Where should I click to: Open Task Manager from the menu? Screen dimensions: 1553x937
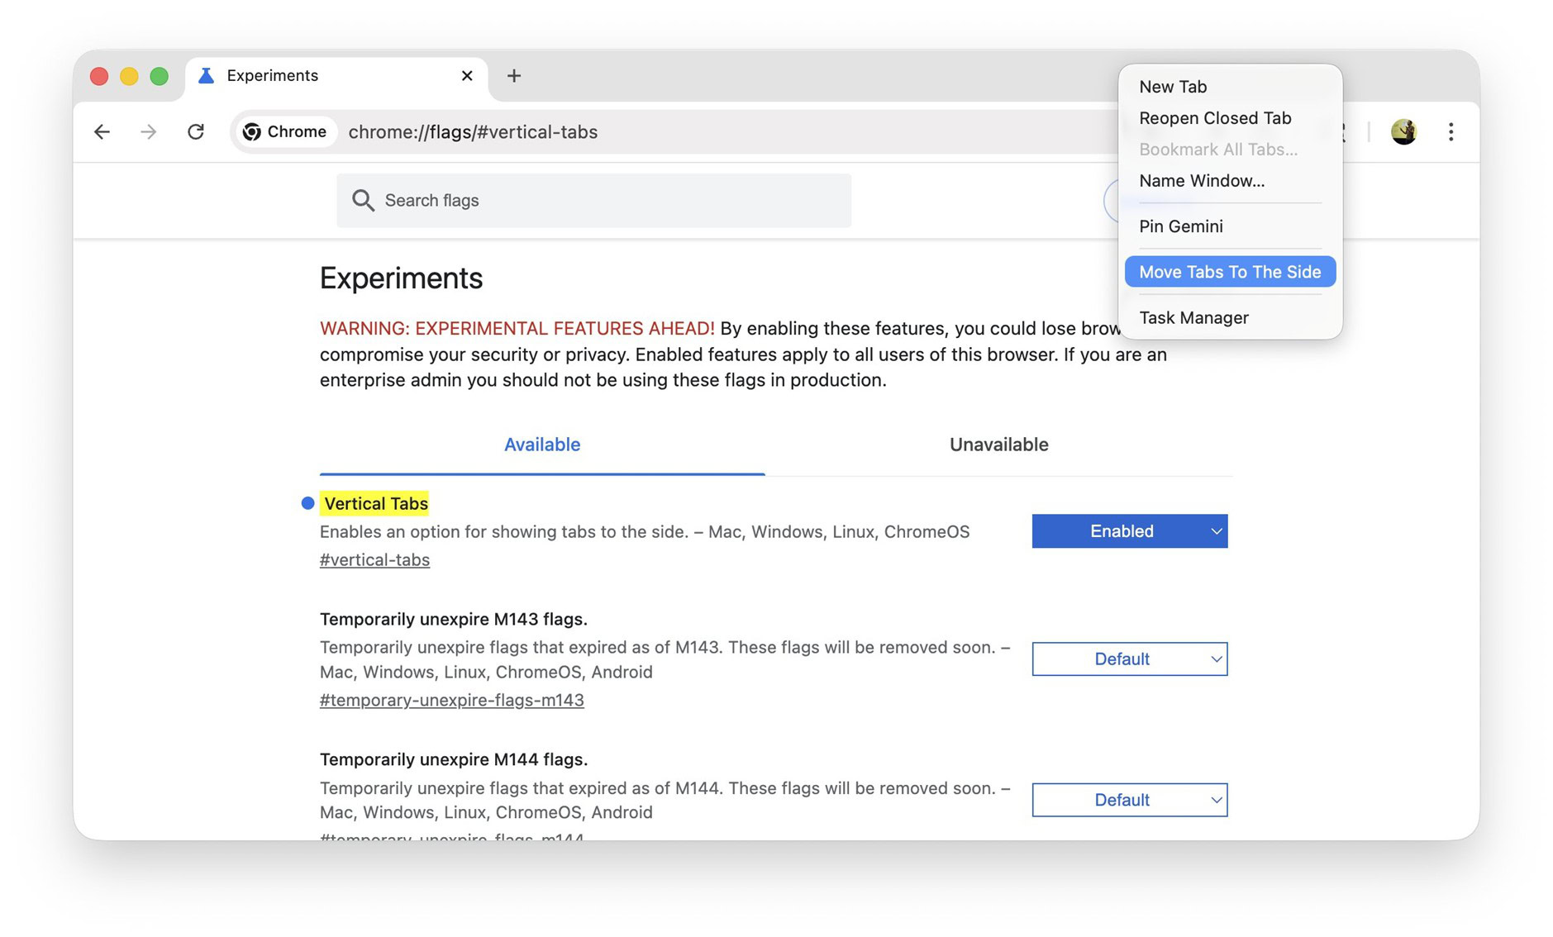[x=1193, y=317]
